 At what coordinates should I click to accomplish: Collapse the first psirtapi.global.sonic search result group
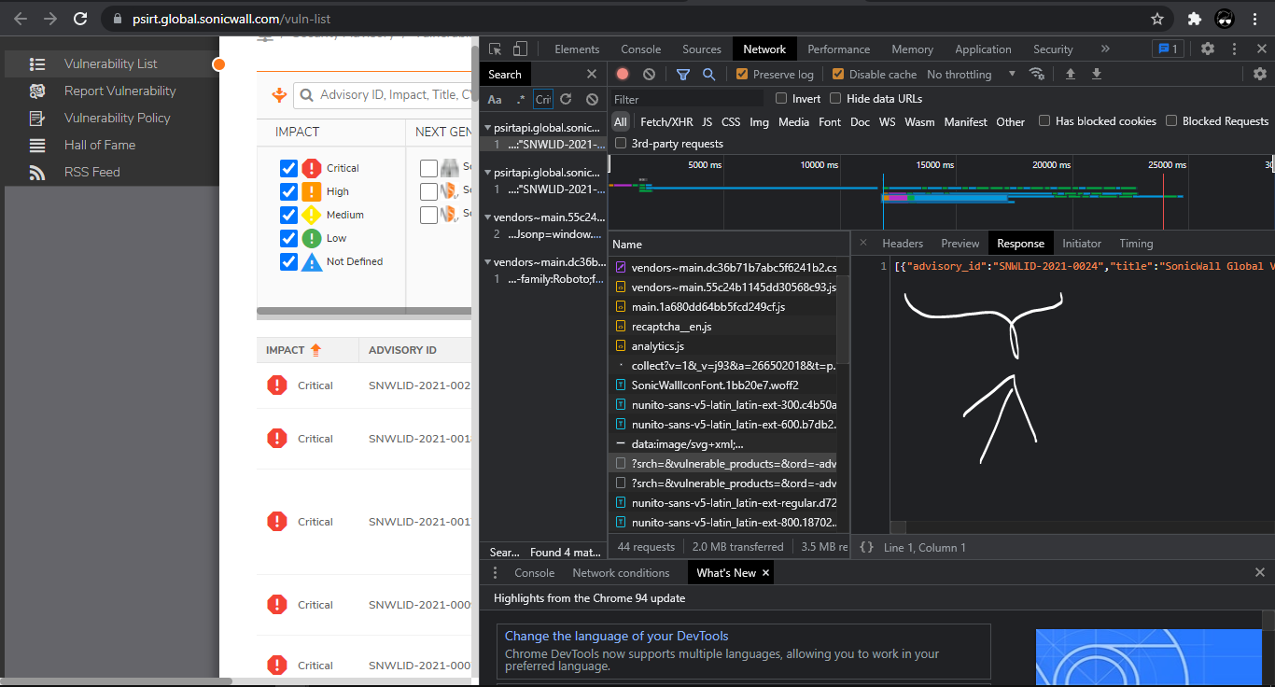pos(486,127)
